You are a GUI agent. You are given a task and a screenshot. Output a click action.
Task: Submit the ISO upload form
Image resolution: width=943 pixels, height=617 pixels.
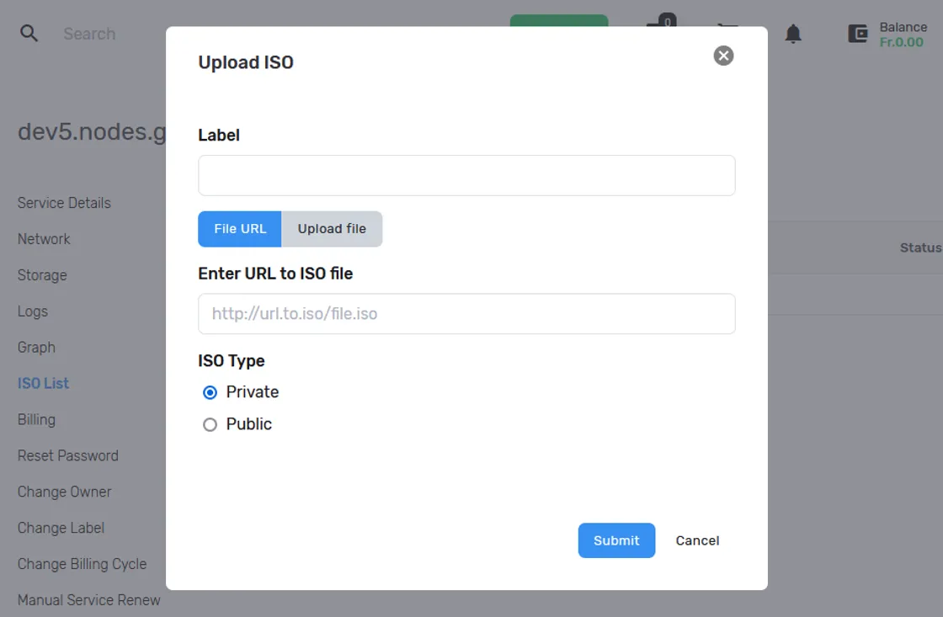click(616, 540)
